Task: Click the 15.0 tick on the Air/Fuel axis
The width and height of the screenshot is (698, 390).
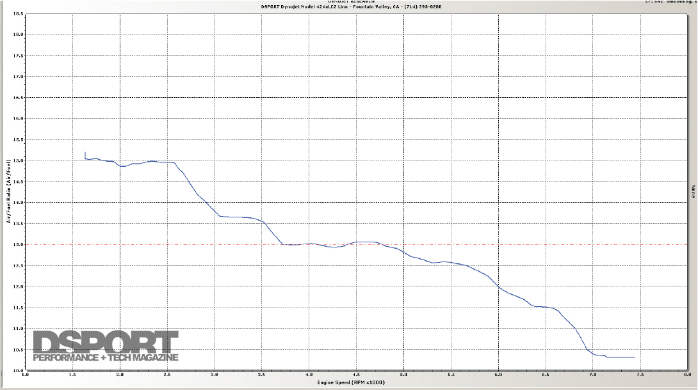Action: tap(19, 160)
